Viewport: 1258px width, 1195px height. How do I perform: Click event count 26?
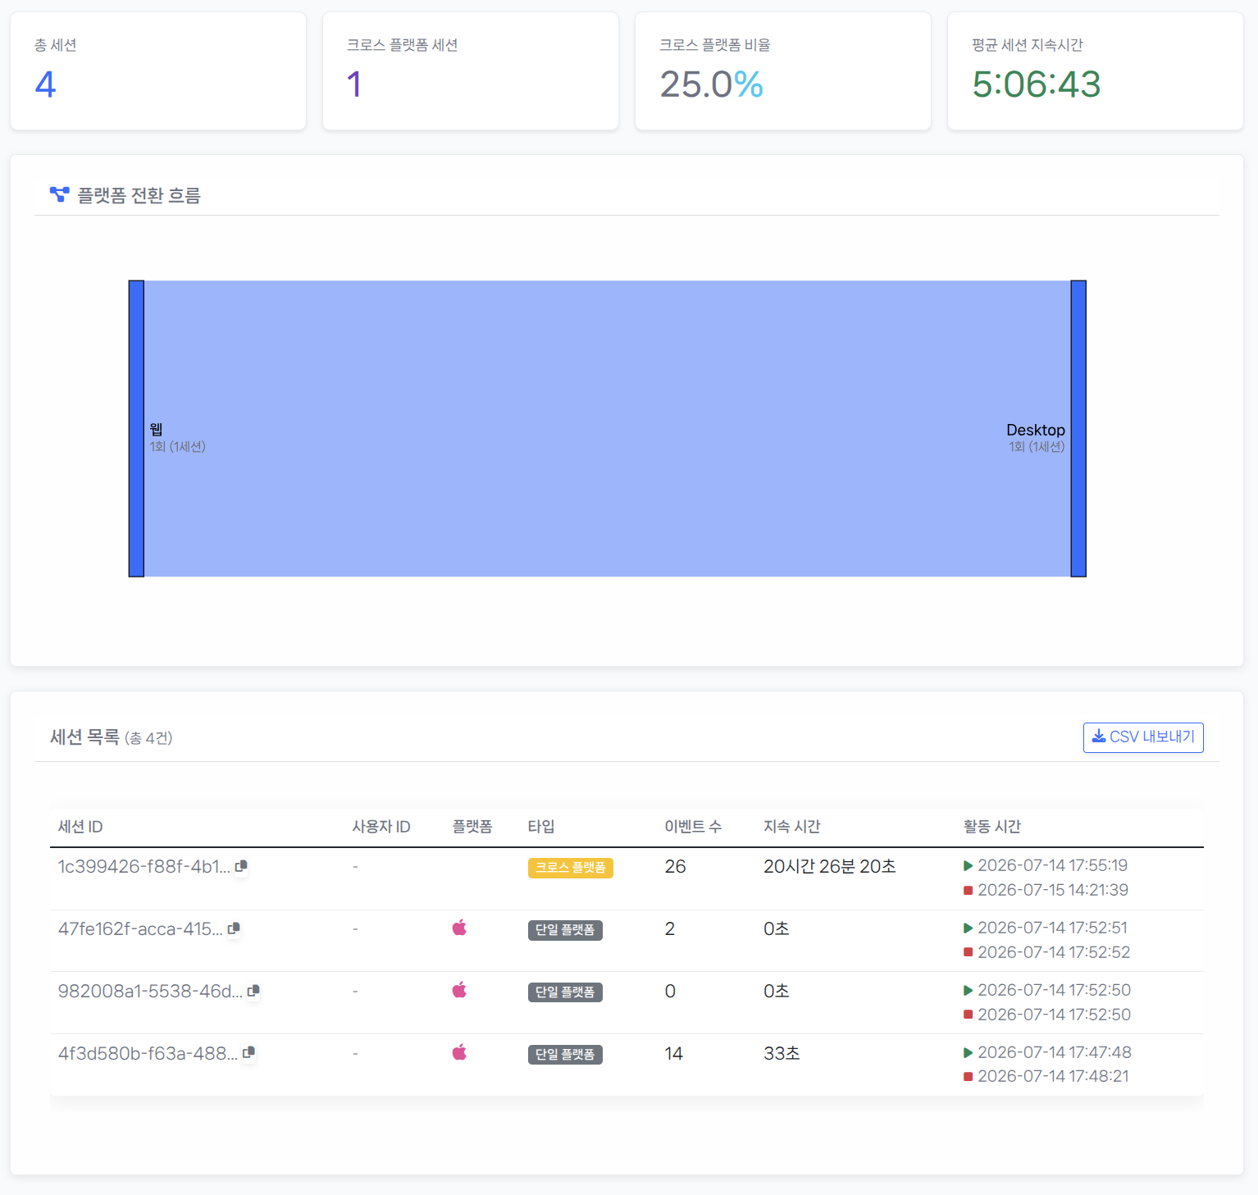click(x=675, y=866)
